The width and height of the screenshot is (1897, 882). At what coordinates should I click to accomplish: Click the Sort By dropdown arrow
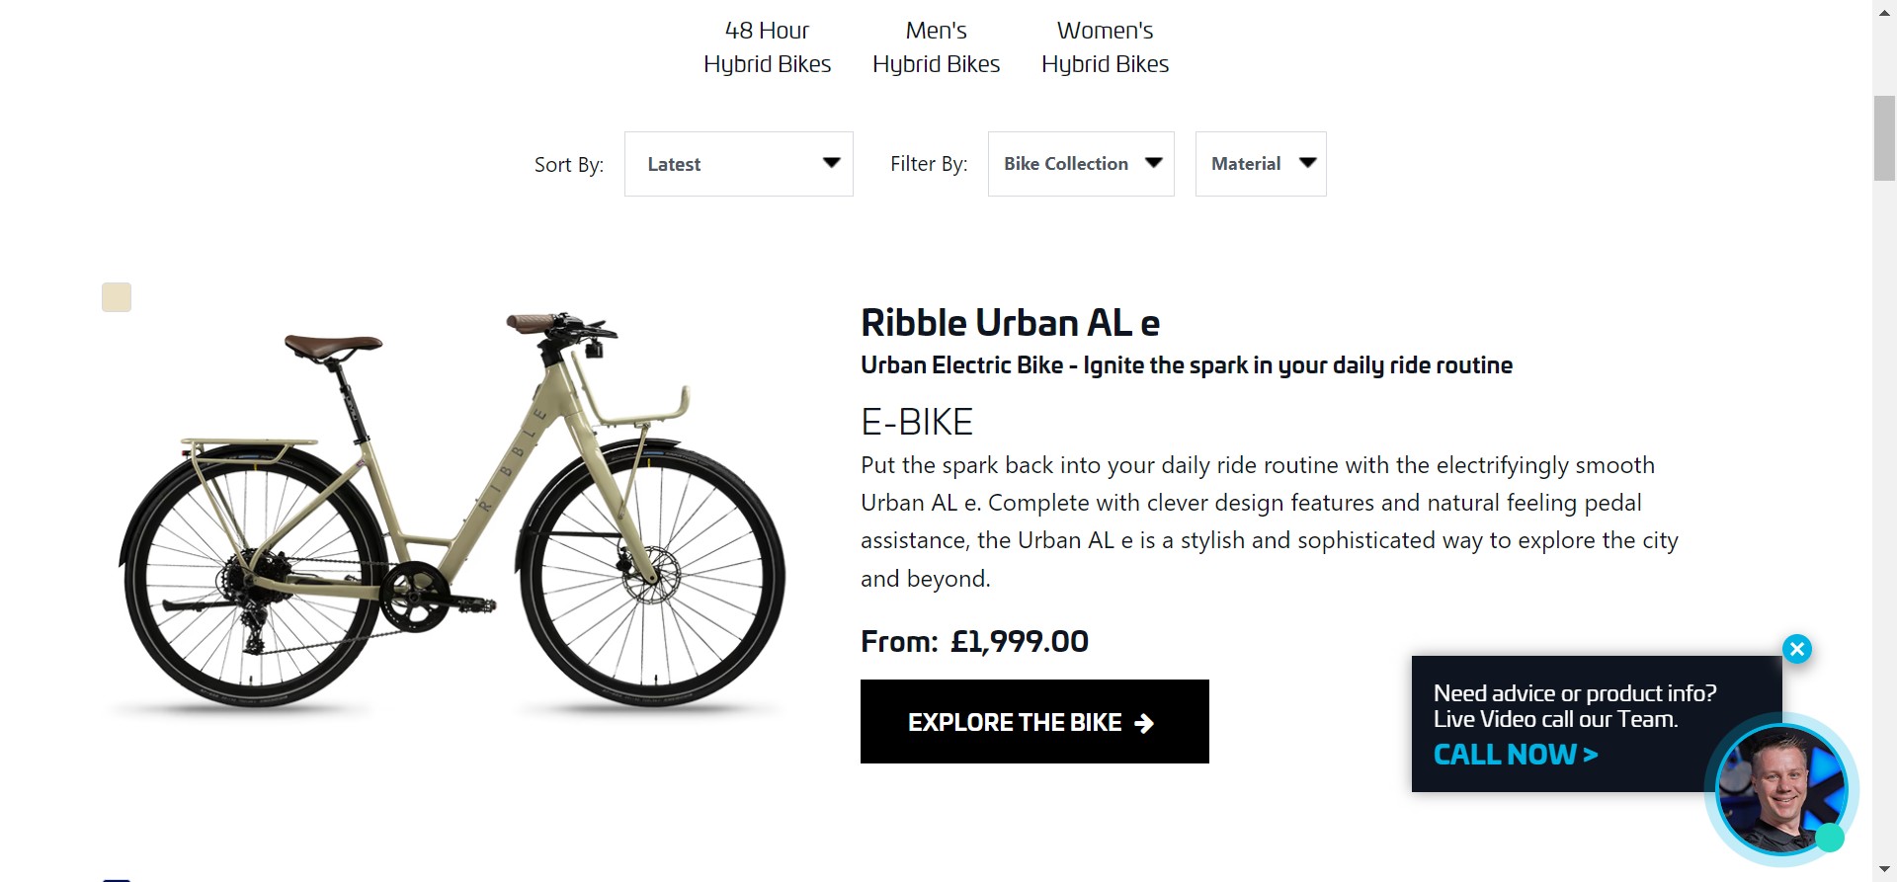(831, 163)
